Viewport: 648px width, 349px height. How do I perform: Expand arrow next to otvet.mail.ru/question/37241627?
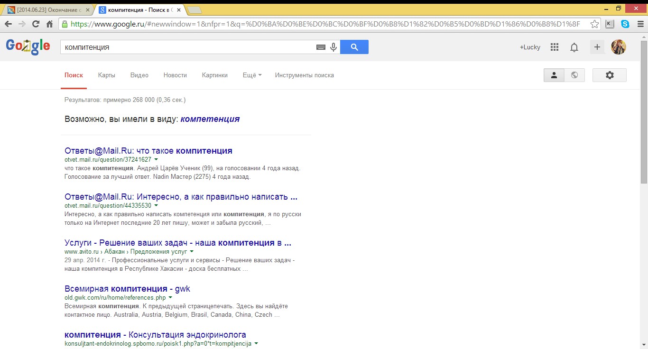click(156, 160)
